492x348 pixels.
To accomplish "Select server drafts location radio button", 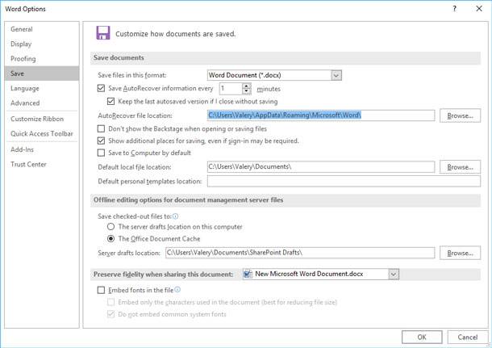I will click(110, 226).
